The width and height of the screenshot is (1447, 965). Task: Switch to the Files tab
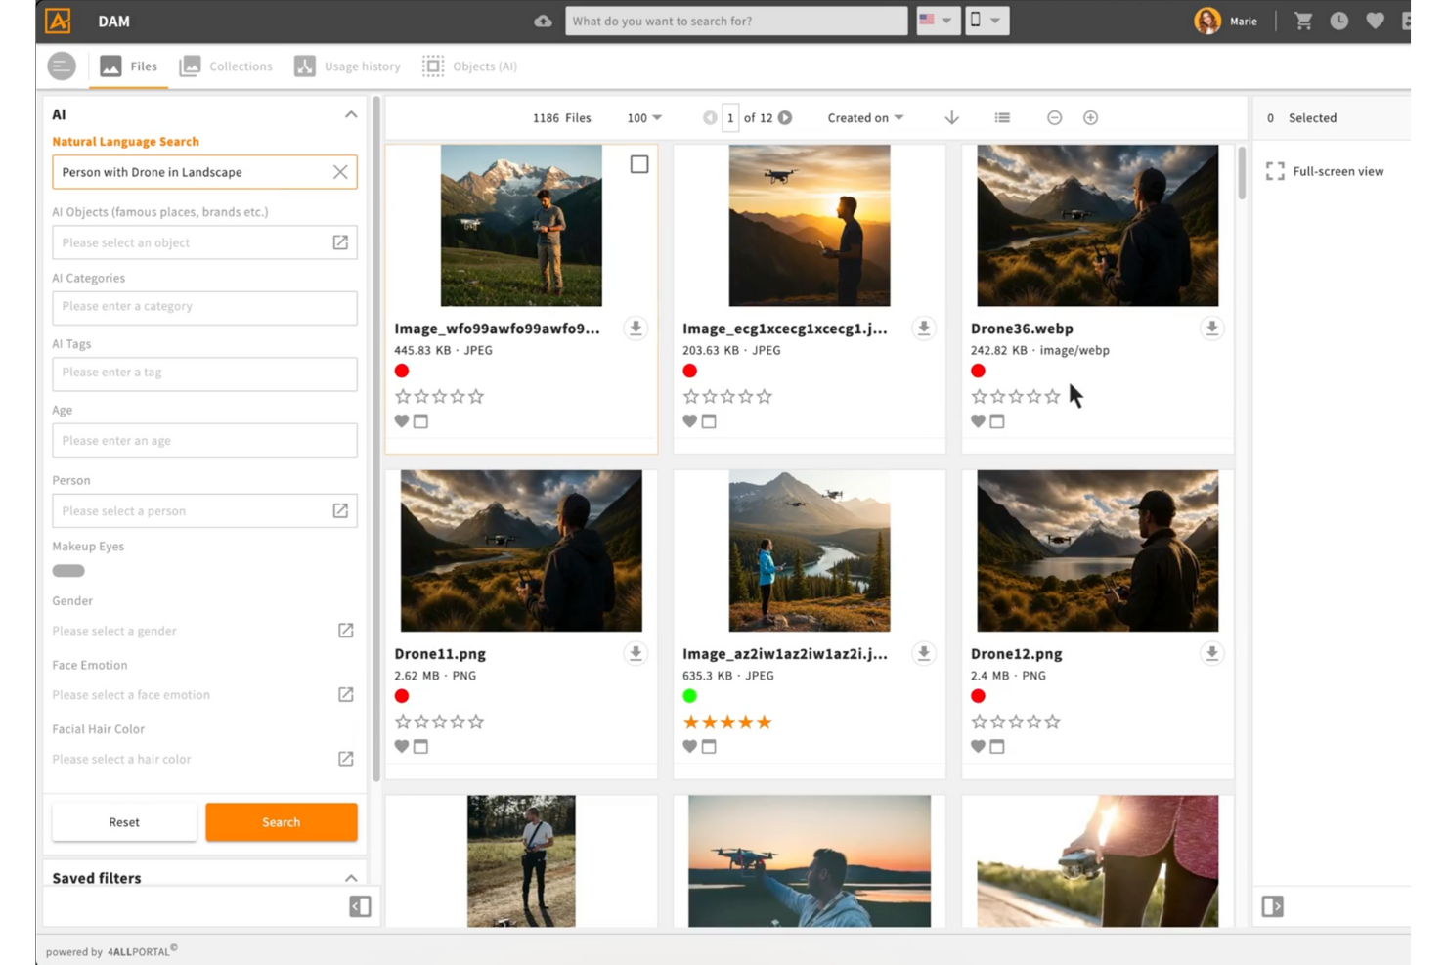click(129, 66)
